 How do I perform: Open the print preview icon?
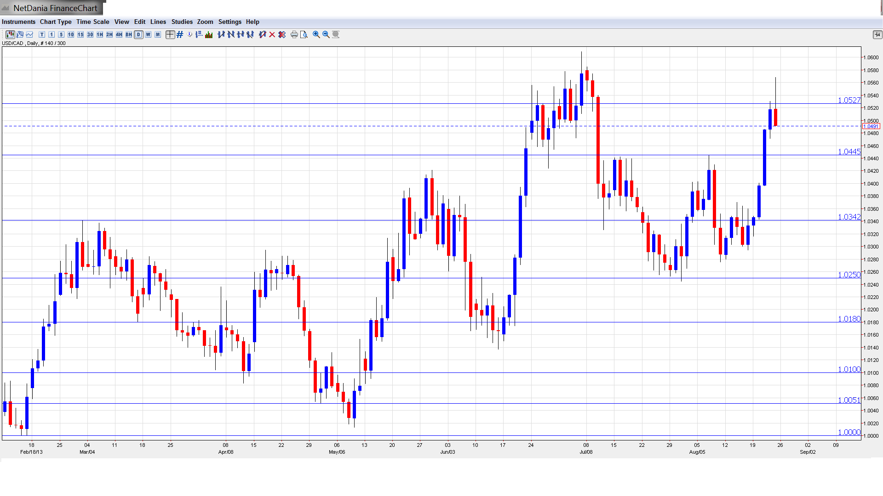[304, 34]
